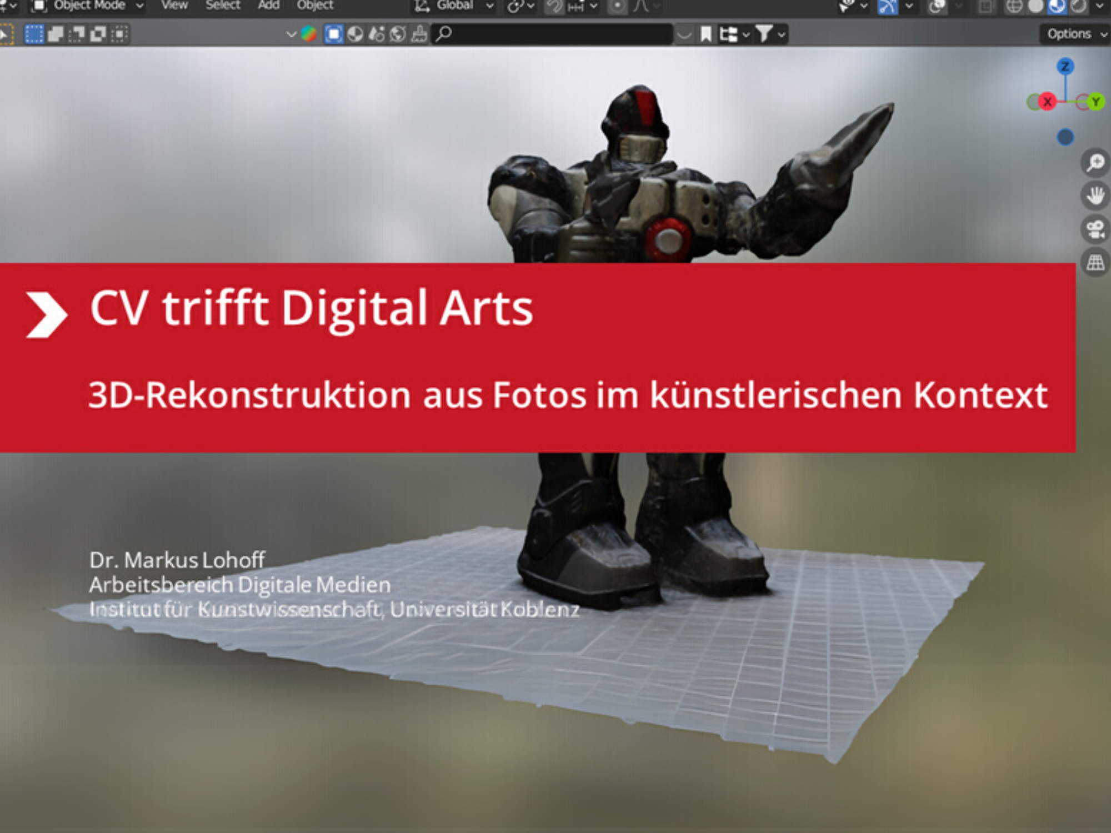1111x833 pixels.
Task: Open the Object Mode dropdown
Action: 88,6
